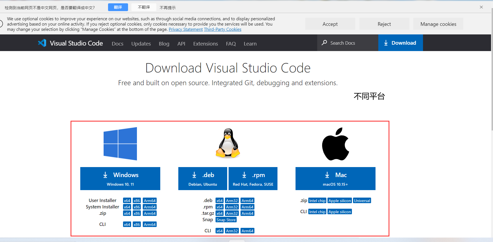493x242 pixels.
Task: Click the search magnifier icon
Action: (324, 43)
